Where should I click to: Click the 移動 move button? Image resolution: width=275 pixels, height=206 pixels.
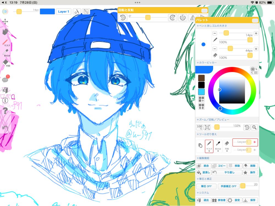coord(235,166)
